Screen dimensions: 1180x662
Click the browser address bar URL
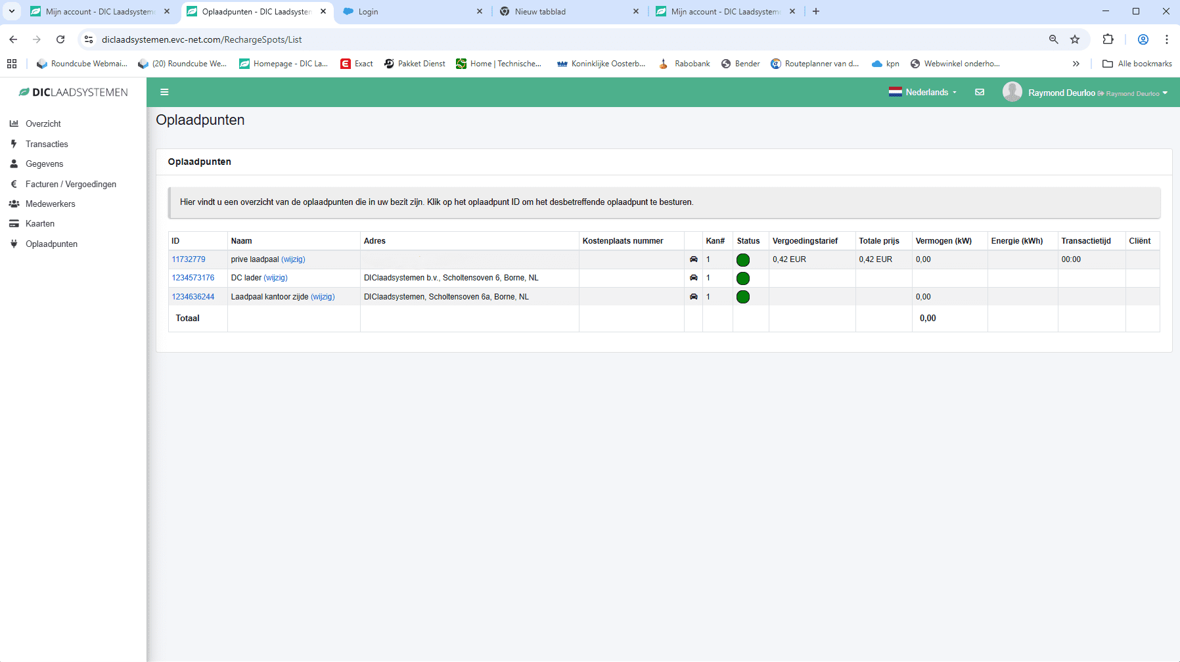[x=202, y=39]
